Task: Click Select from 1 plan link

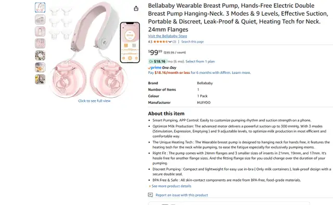Action: pyautogui.click(x=200, y=61)
